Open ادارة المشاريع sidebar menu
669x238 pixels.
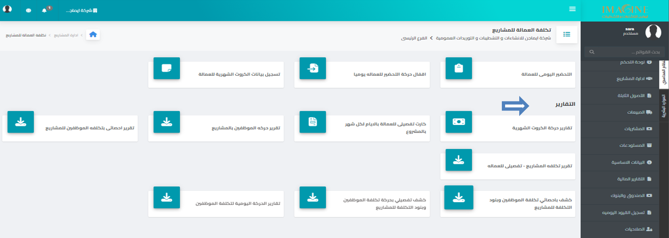click(x=620, y=79)
